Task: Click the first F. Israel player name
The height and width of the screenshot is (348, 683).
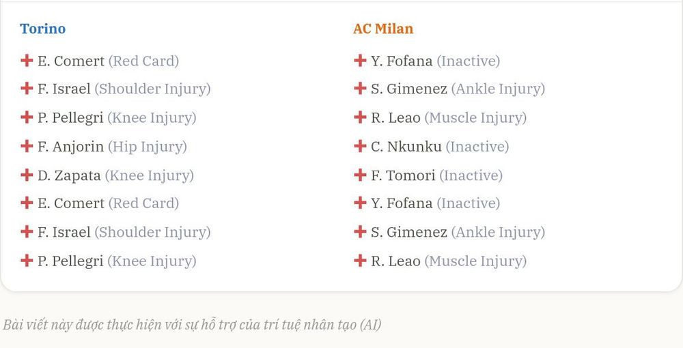Action: tap(64, 89)
